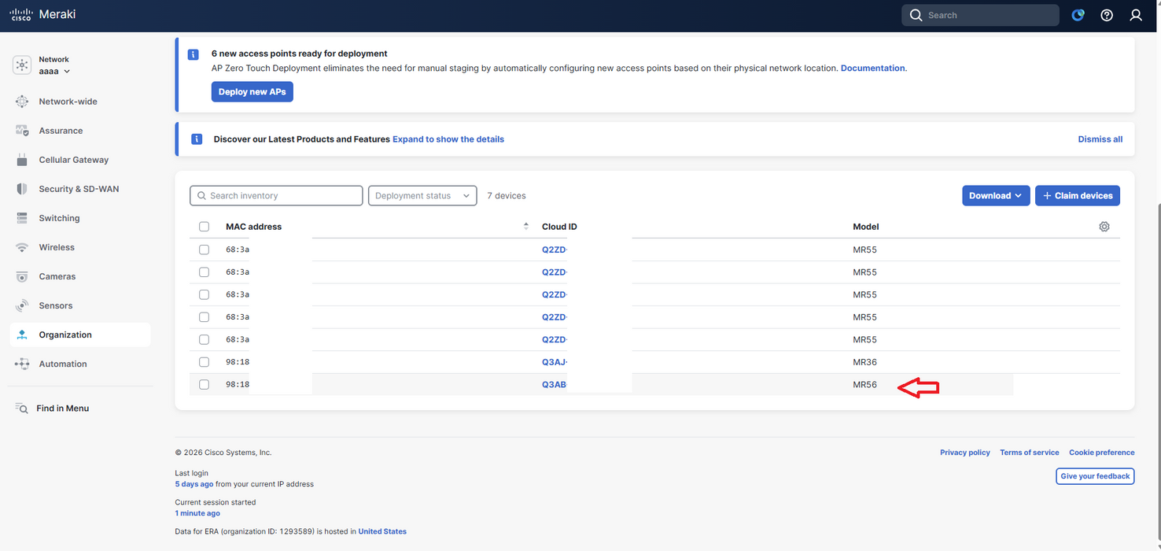Open Q3AB Cloud ID link

[554, 385]
